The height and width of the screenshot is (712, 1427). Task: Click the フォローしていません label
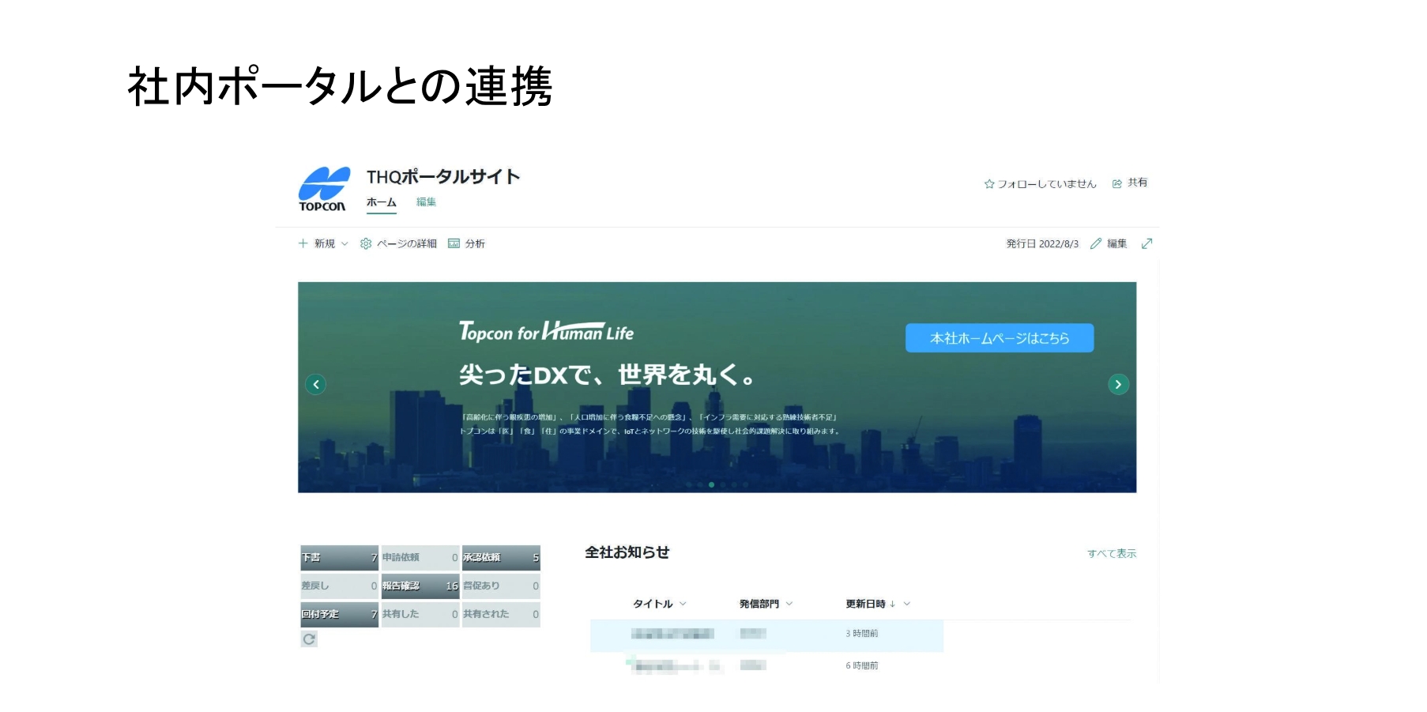[1047, 184]
